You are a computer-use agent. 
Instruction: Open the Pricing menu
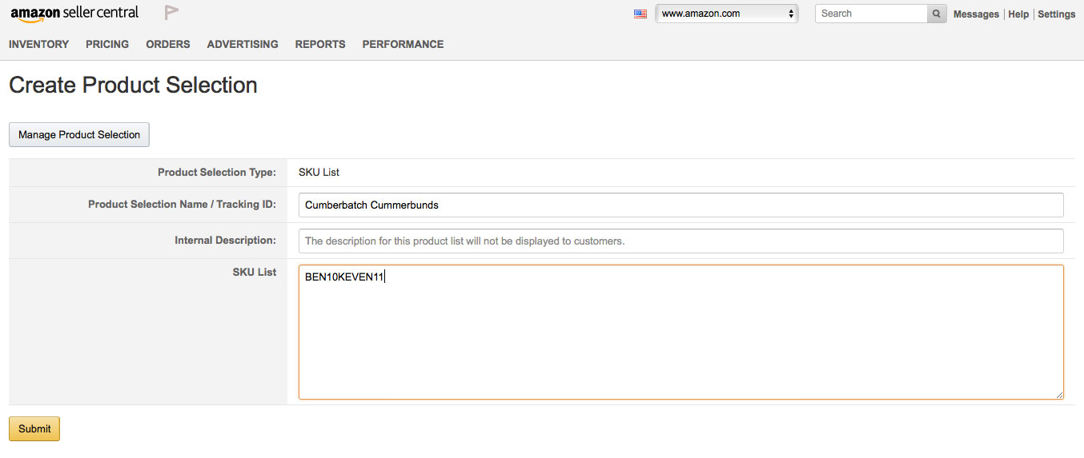(107, 45)
